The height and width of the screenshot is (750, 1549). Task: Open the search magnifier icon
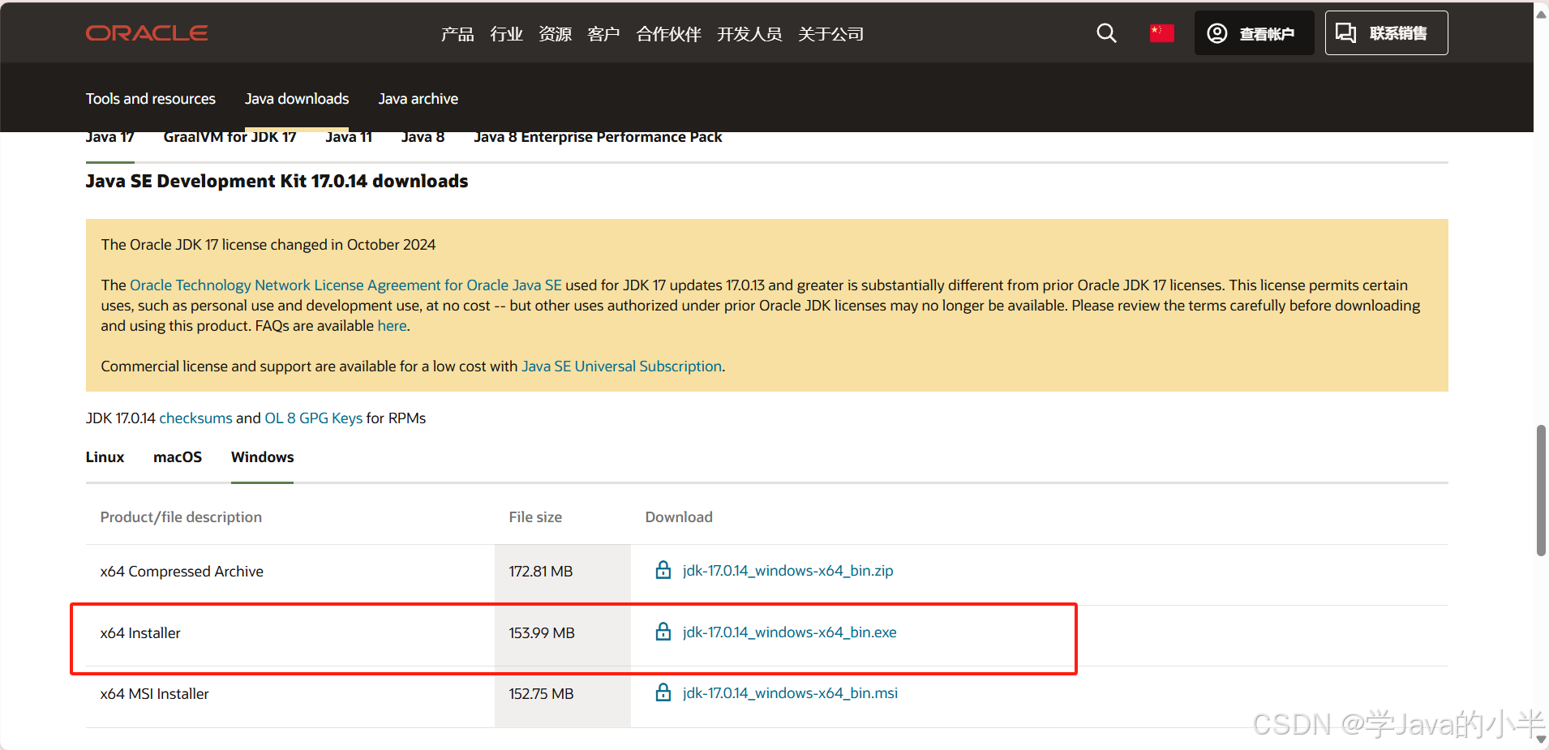click(1106, 33)
